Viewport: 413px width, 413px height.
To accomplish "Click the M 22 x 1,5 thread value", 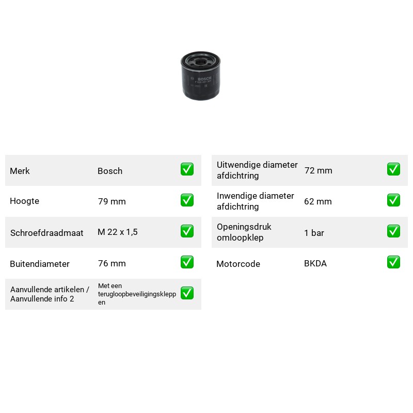I will click(x=118, y=232).
